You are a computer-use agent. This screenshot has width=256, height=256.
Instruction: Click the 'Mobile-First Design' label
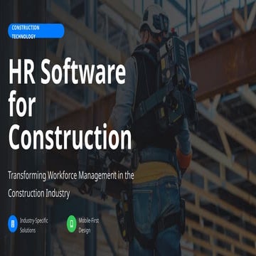[x=89, y=225]
